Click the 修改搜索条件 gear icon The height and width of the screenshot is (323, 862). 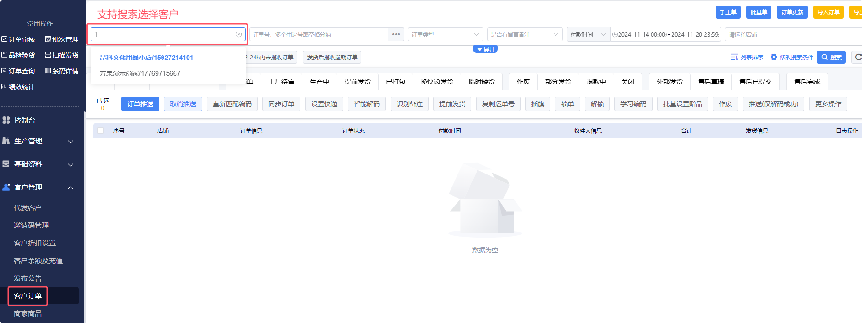(774, 57)
